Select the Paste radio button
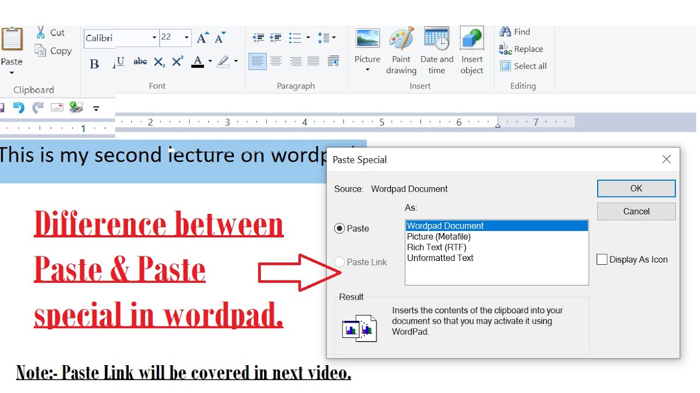The height and width of the screenshot is (393, 700). [x=340, y=229]
